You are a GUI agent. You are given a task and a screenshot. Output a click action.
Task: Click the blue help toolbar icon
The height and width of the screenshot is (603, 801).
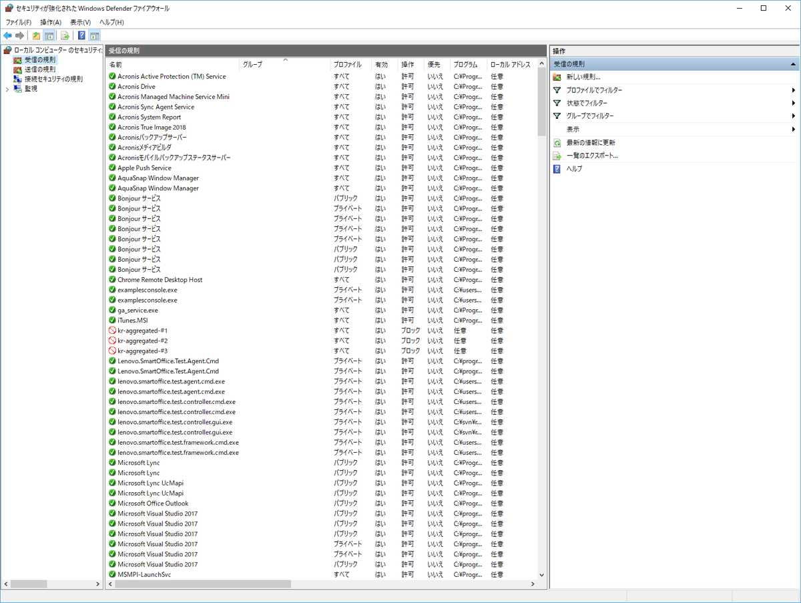81,35
